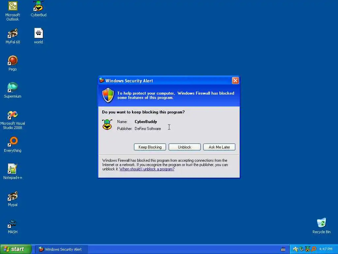Click the 'CyberBuddy' program name text
The width and height of the screenshot is (338, 254).
coord(146,122)
